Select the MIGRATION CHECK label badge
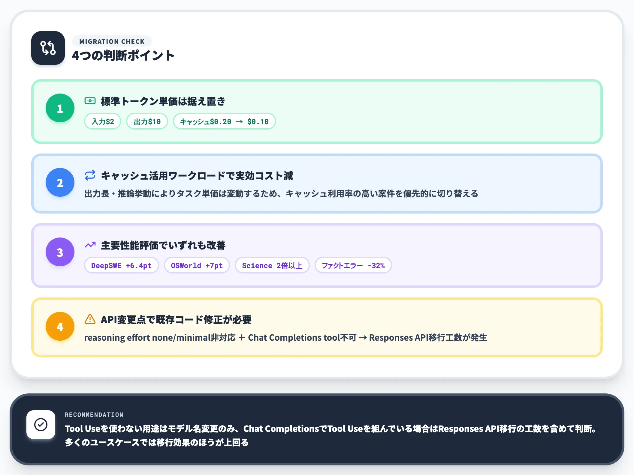This screenshot has width=634, height=475. pyautogui.click(x=112, y=41)
